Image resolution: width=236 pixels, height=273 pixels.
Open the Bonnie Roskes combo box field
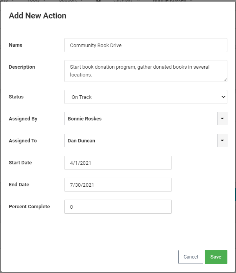(x=141, y=118)
